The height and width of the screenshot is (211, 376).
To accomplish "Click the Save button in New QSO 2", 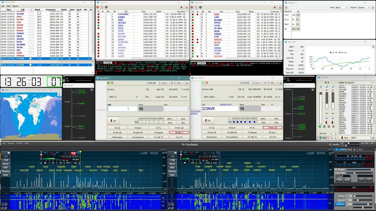I will [276, 119].
